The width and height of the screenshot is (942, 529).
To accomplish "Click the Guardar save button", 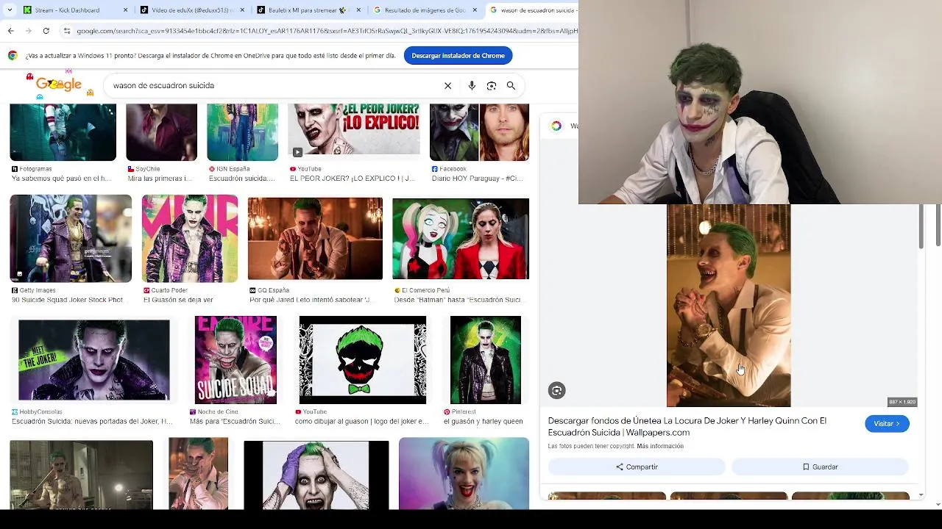I will pos(820,467).
